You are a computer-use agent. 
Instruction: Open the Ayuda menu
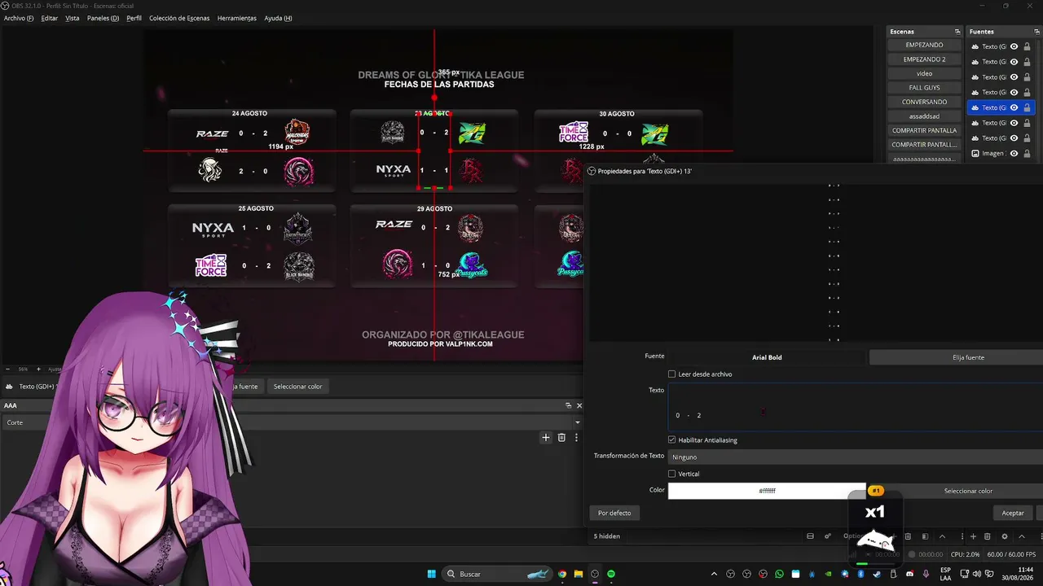pyautogui.click(x=278, y=18)
